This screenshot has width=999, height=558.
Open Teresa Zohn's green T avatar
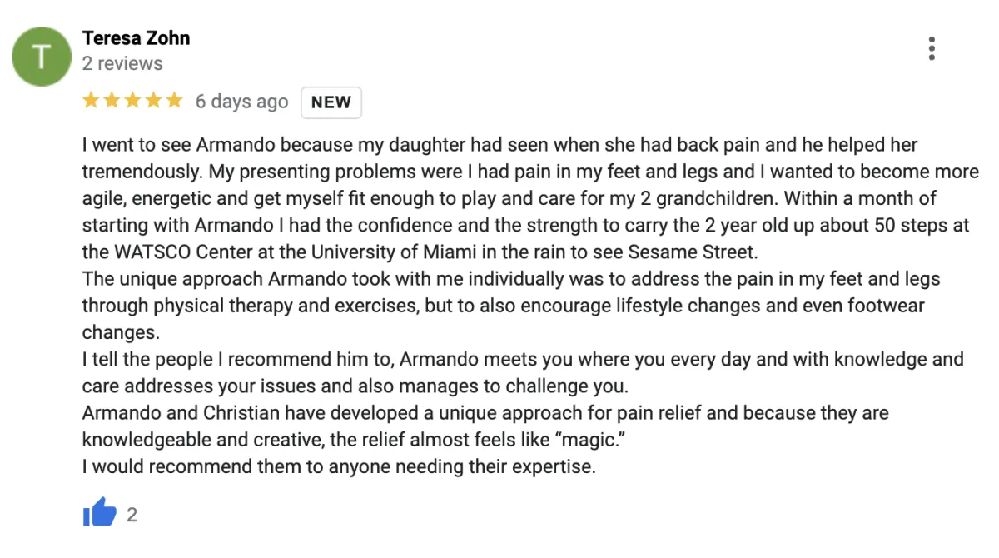coord(41,56)
